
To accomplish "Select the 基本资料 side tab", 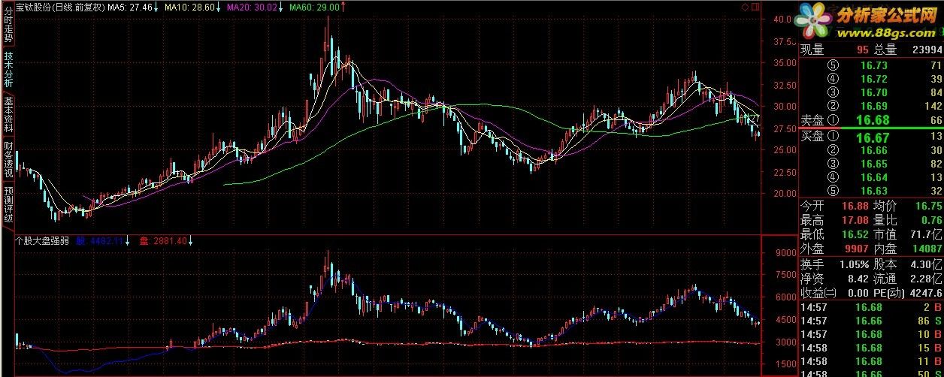I will 8,116.
